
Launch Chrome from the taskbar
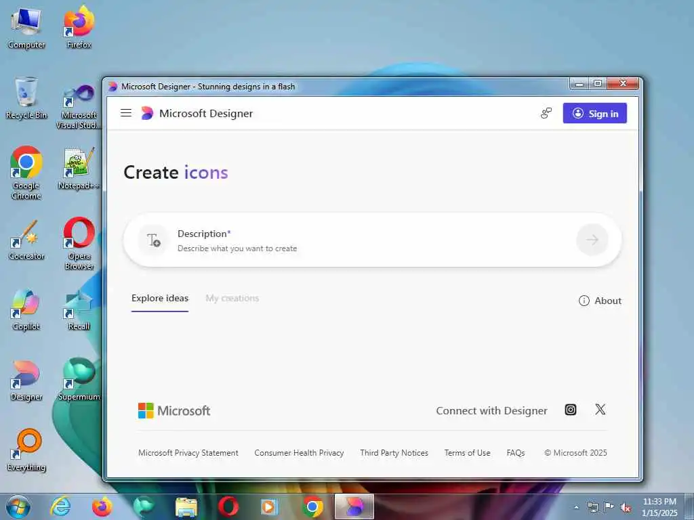(312, 506)
